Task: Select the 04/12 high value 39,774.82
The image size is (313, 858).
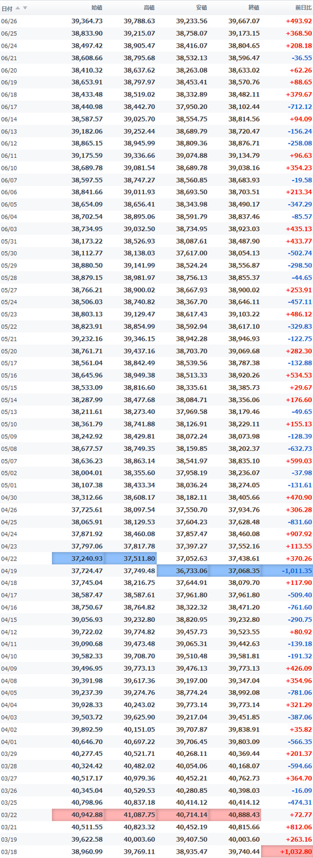Action: [x=139, y=633]
